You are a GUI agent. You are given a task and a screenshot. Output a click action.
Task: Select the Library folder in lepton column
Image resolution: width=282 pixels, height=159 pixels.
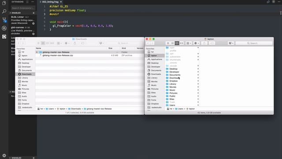[182, 84]
